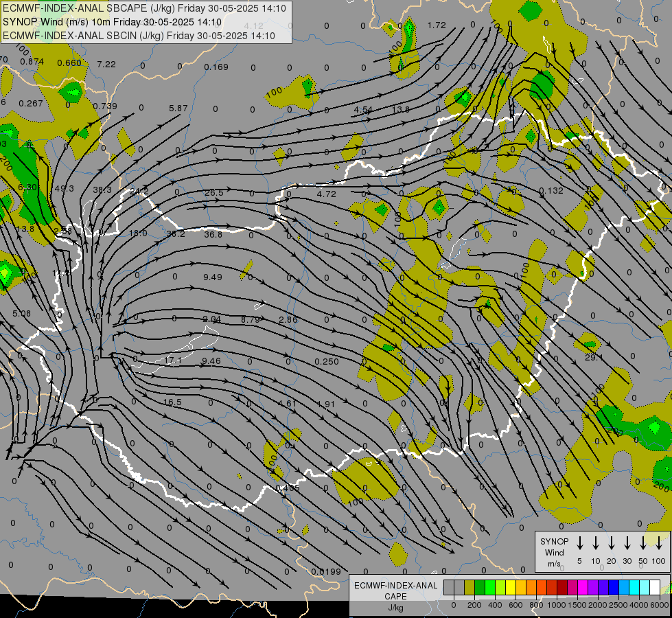Viewport: 672px width, 618px height.
Task: Click the 2.86 value on the map
Action: [x=288, y=319]
